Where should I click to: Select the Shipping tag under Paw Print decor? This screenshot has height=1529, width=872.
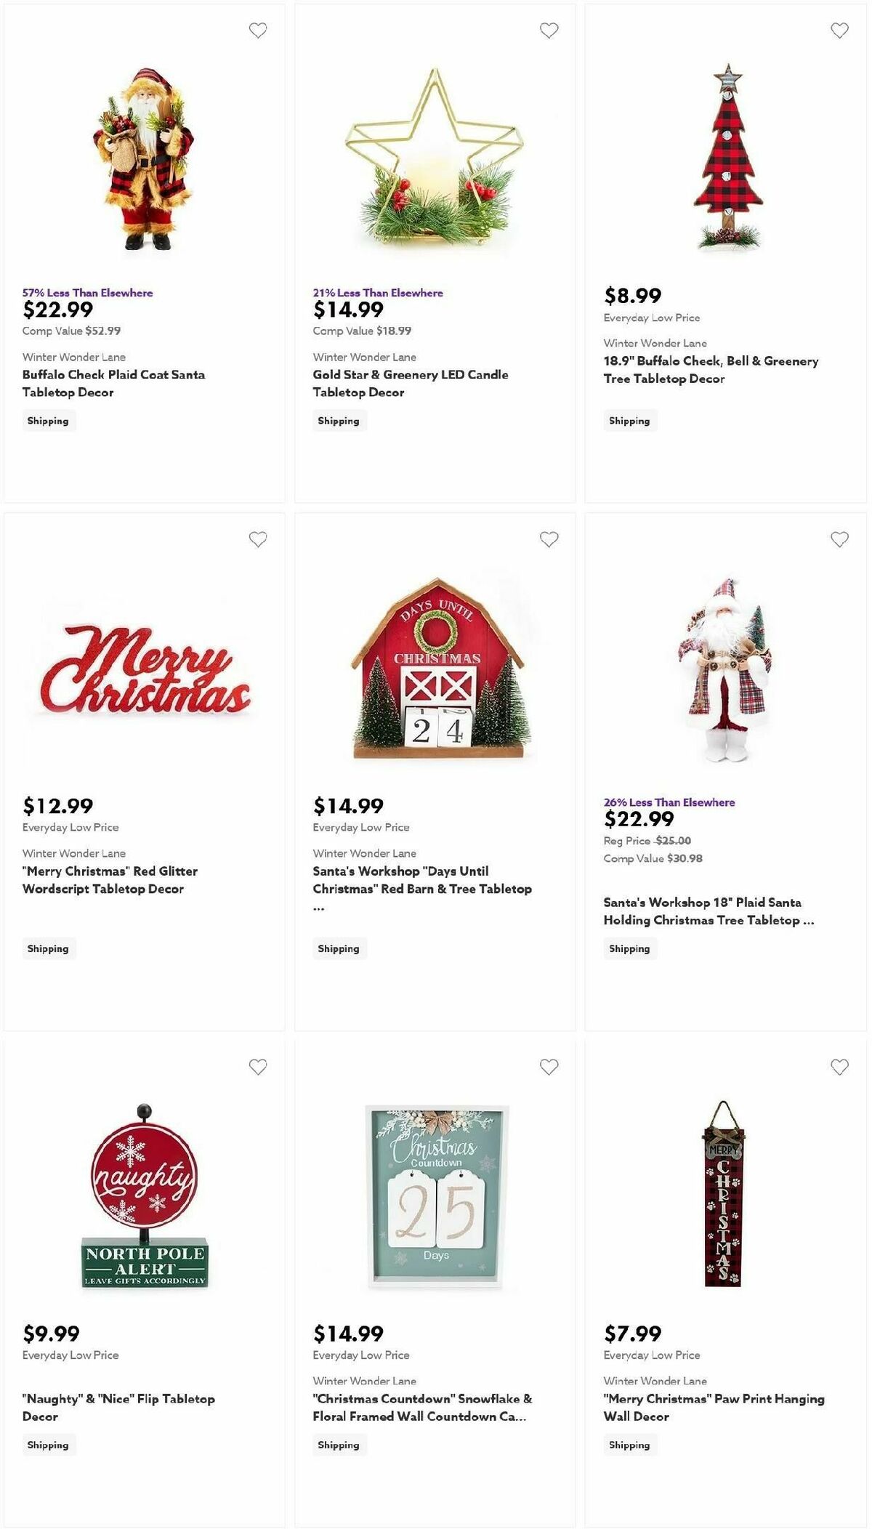pos(629,1445)
